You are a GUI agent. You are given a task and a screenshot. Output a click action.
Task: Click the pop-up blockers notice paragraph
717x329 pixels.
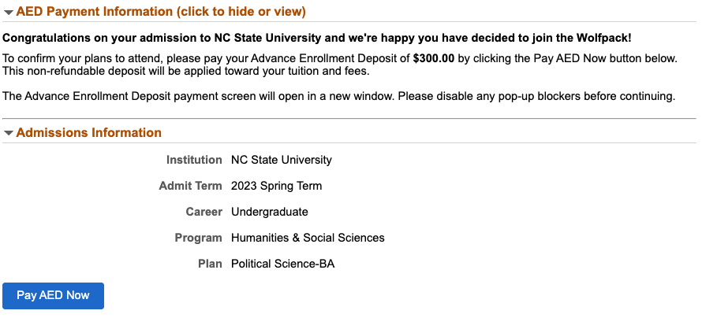[x=339, y=96]
